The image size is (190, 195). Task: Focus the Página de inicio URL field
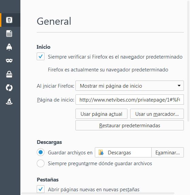pyautogui.click(x=129, y=100)
